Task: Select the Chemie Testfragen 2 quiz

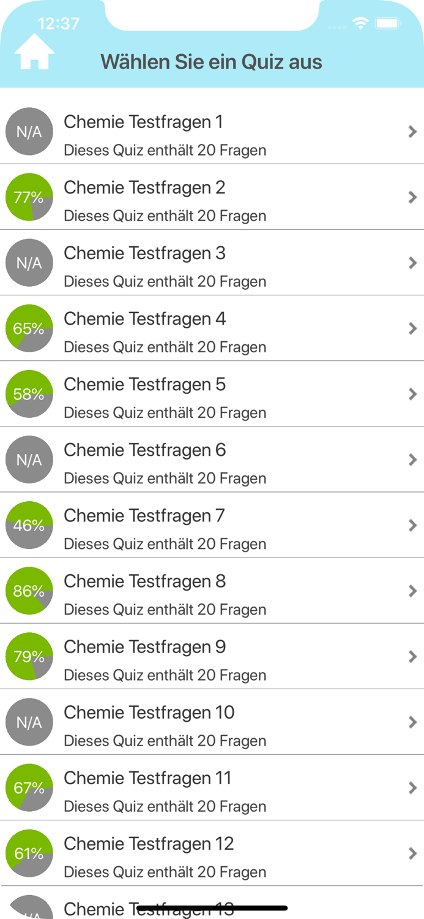Action: pyautogui.click(x=184, y=197)
